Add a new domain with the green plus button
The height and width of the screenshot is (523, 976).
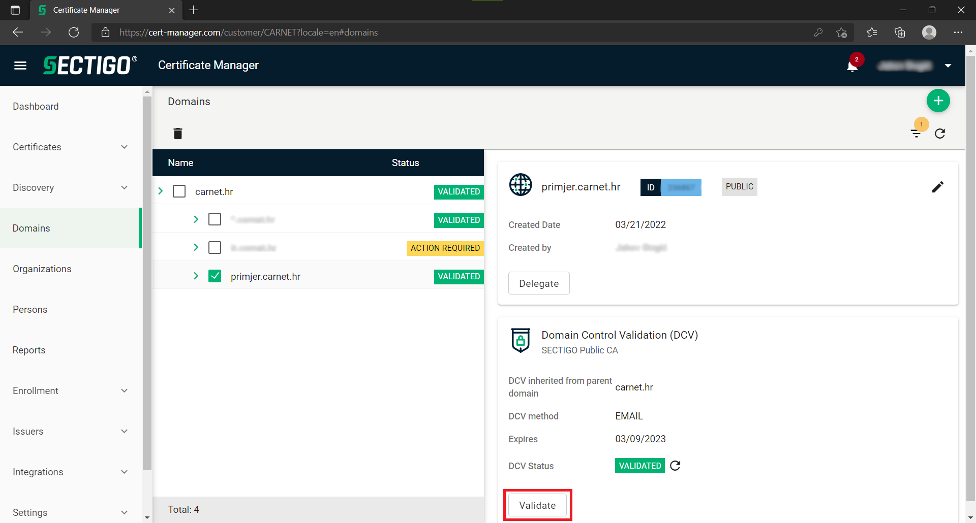click(x=938, y=101)
